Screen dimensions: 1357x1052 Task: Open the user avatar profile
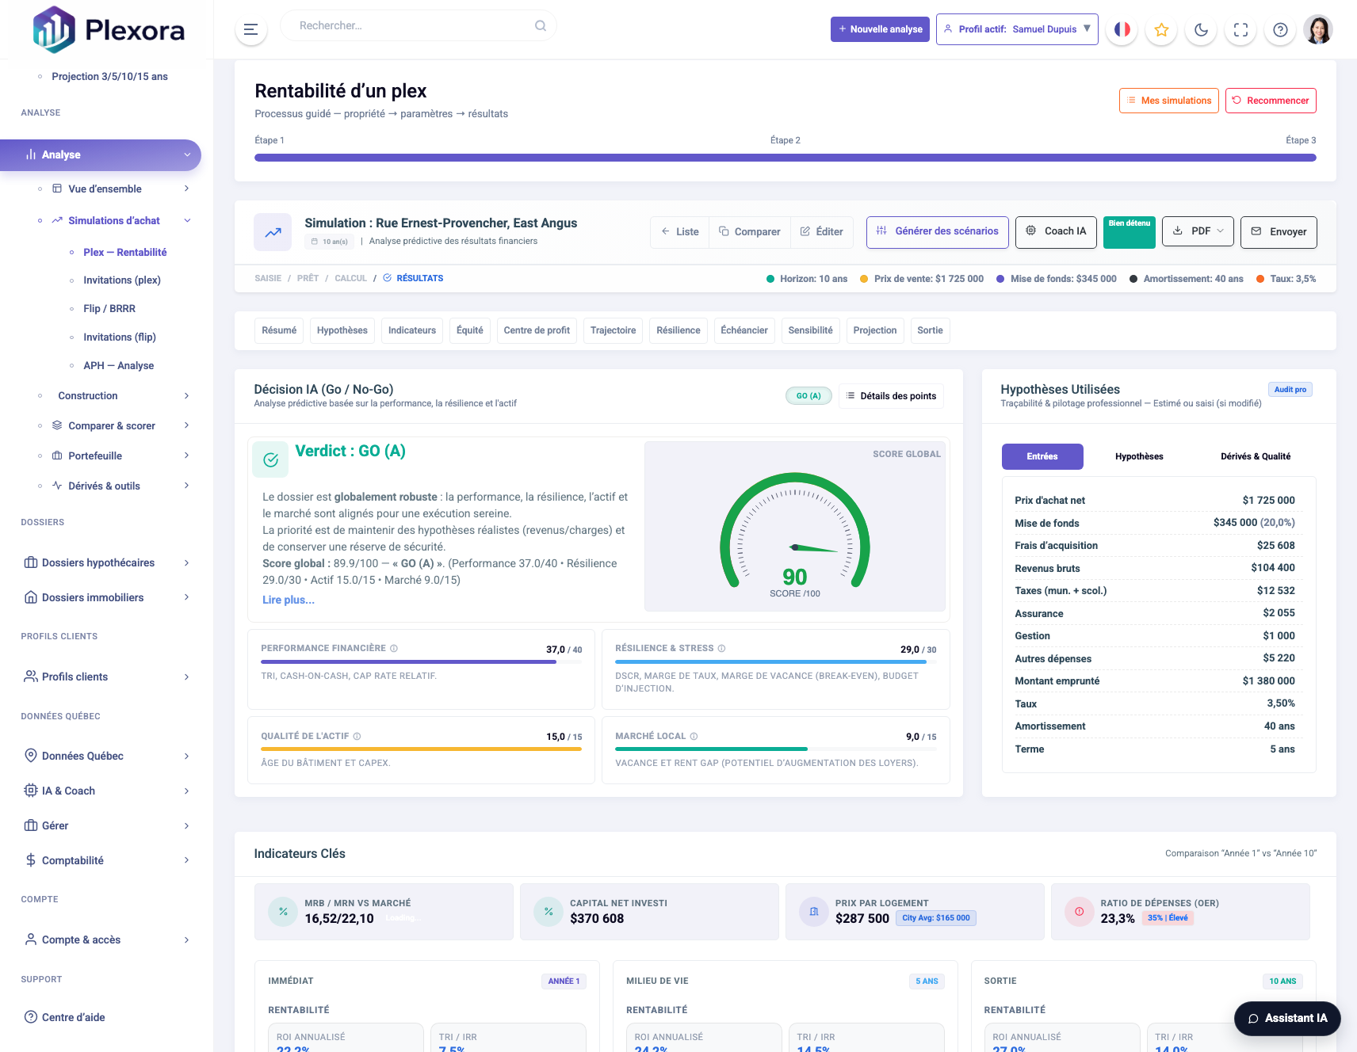pyautogui.click(x=1318, y=29)
